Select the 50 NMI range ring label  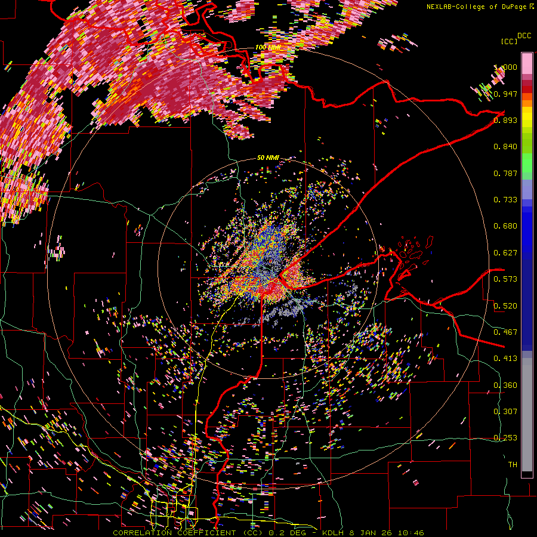268,158
